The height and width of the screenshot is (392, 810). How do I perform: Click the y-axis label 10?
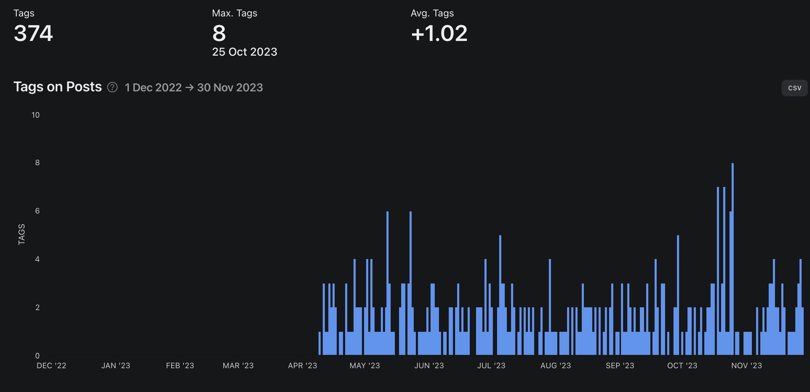[x=35, y=115]
